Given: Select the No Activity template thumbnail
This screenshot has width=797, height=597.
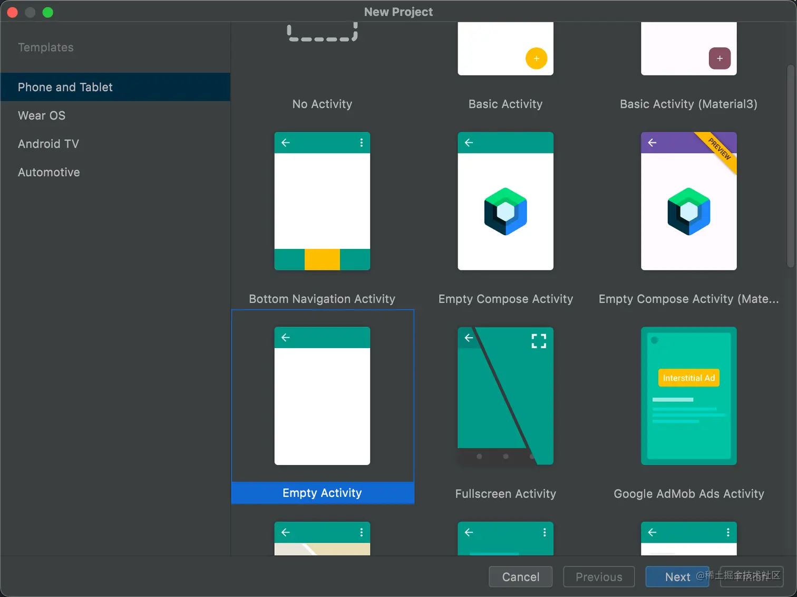Looking at the screenshot, I should coord(322,33).
